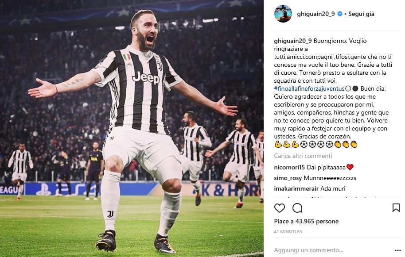The image size is (405, 257).
Task: Click the 41 MINUTI FA timestamp
Action: [288, 232]
